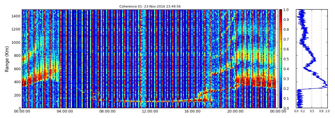Click the colorbar label 0.9

coord(287,19)
